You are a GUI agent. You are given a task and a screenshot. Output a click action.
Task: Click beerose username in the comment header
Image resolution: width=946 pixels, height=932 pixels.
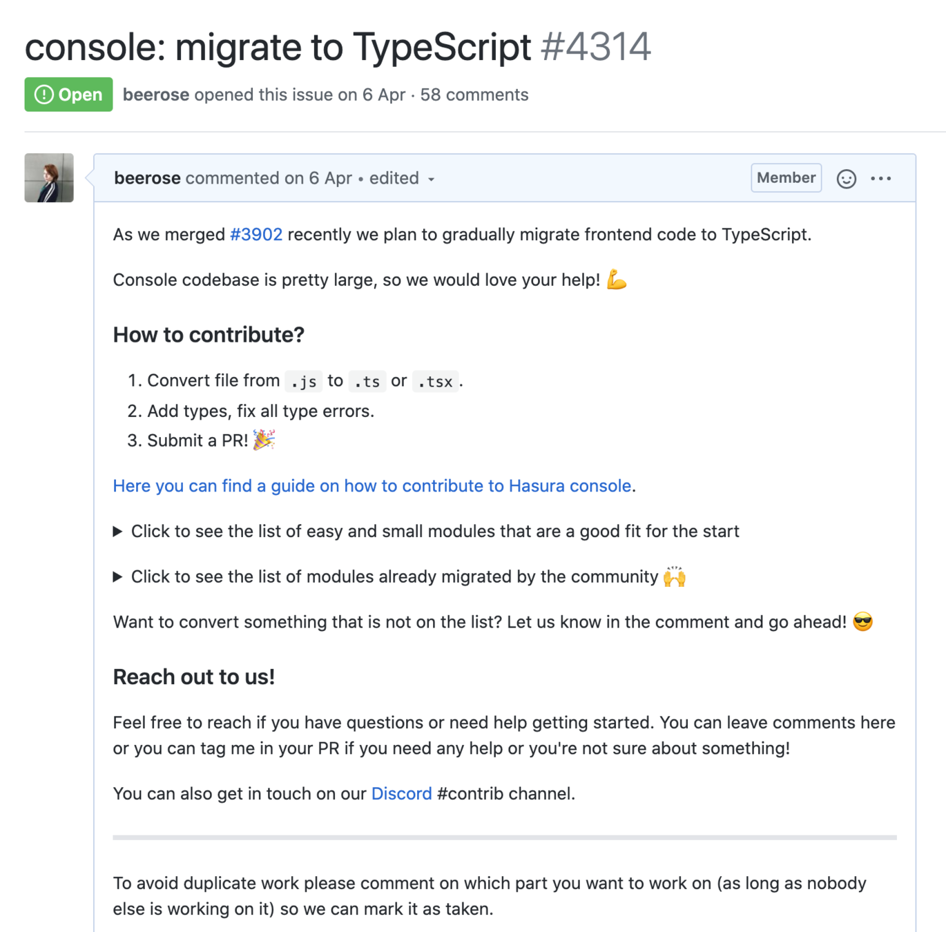pos(147,178)
